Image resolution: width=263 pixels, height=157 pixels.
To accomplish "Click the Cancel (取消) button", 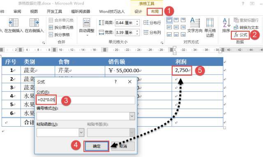I will click(123, 146).
